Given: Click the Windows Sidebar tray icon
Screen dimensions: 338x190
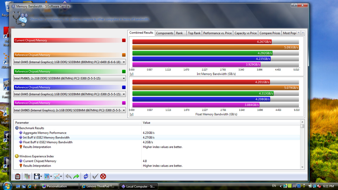Looking at the screenshot, I should (x=285, y=186).
